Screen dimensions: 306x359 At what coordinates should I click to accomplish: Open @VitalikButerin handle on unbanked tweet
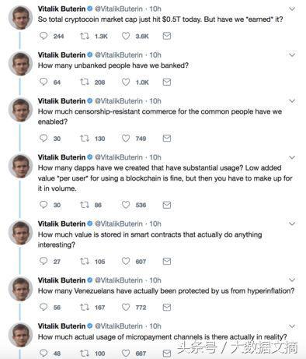click(x=119, y=55)
